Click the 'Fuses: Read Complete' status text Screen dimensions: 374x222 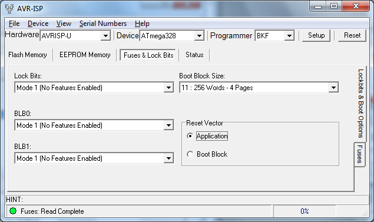pyautogui.click(x=52, y=211)
